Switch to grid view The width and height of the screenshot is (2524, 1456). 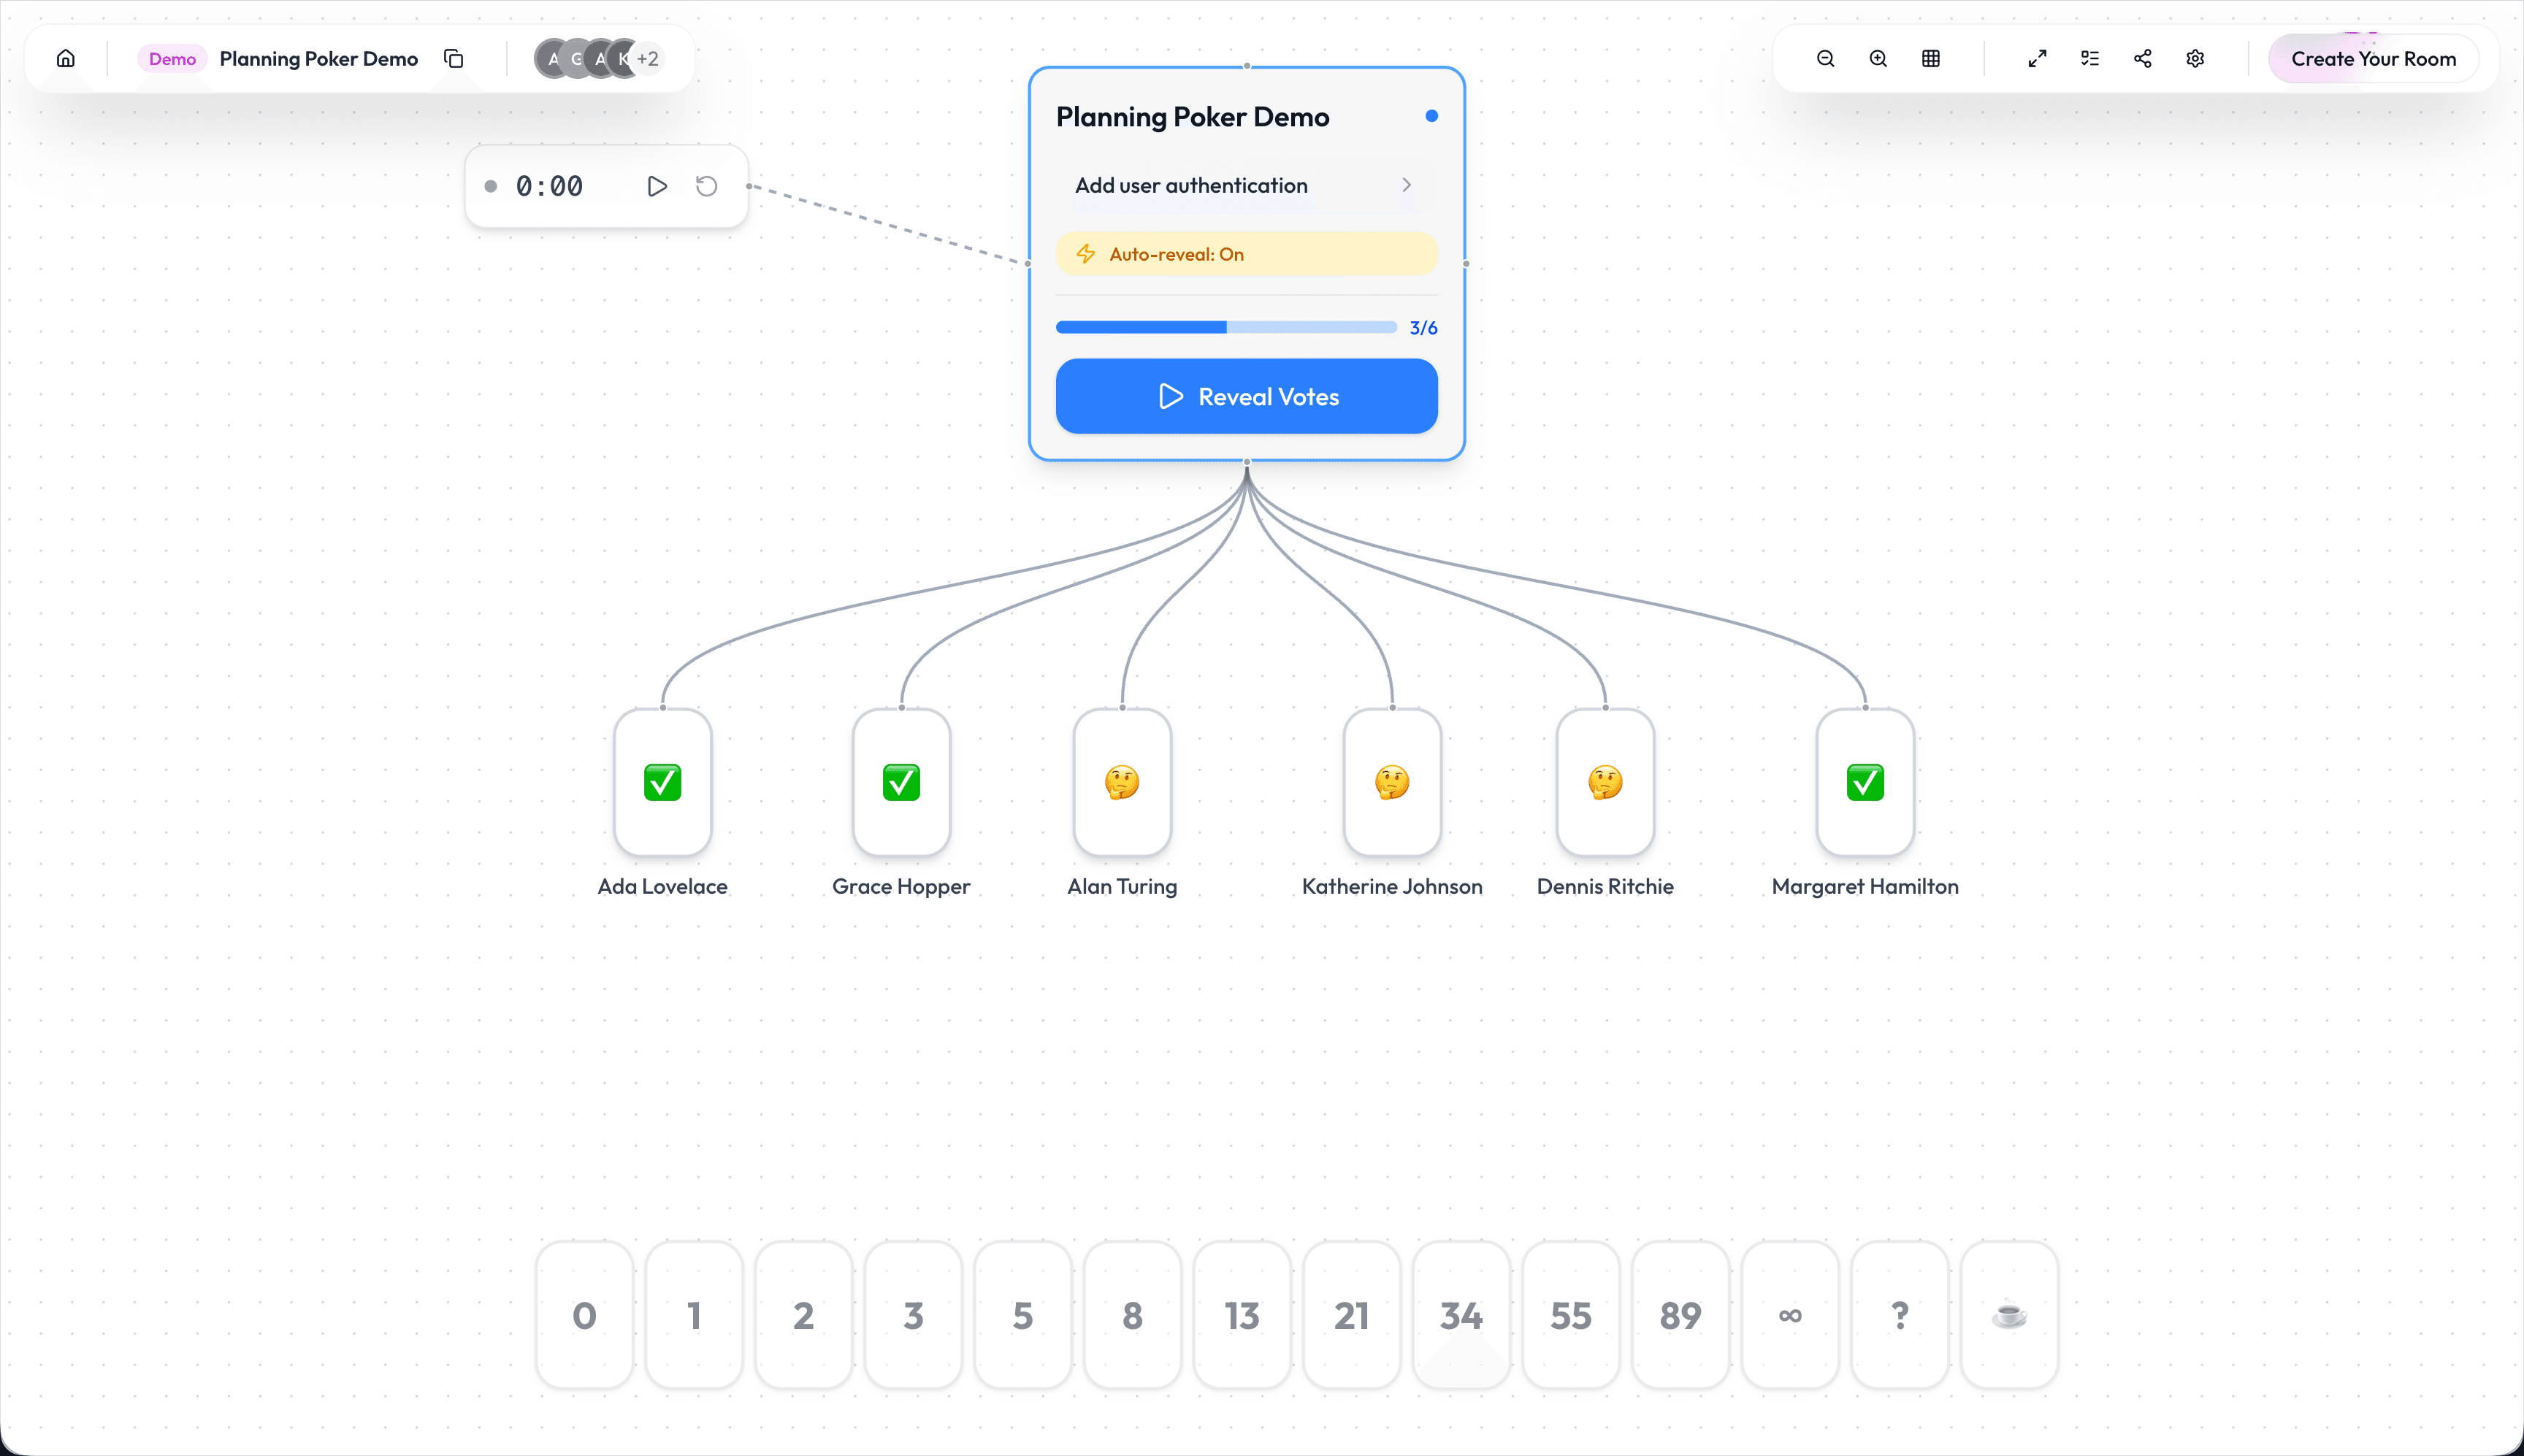1930,58
